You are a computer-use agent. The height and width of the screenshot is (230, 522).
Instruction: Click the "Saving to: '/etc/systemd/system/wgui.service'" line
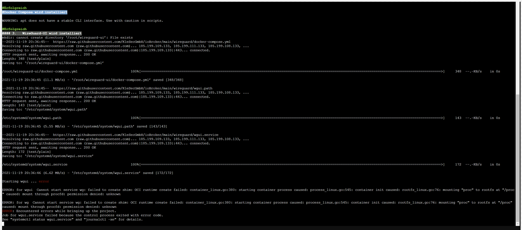[x=47, y=155]
